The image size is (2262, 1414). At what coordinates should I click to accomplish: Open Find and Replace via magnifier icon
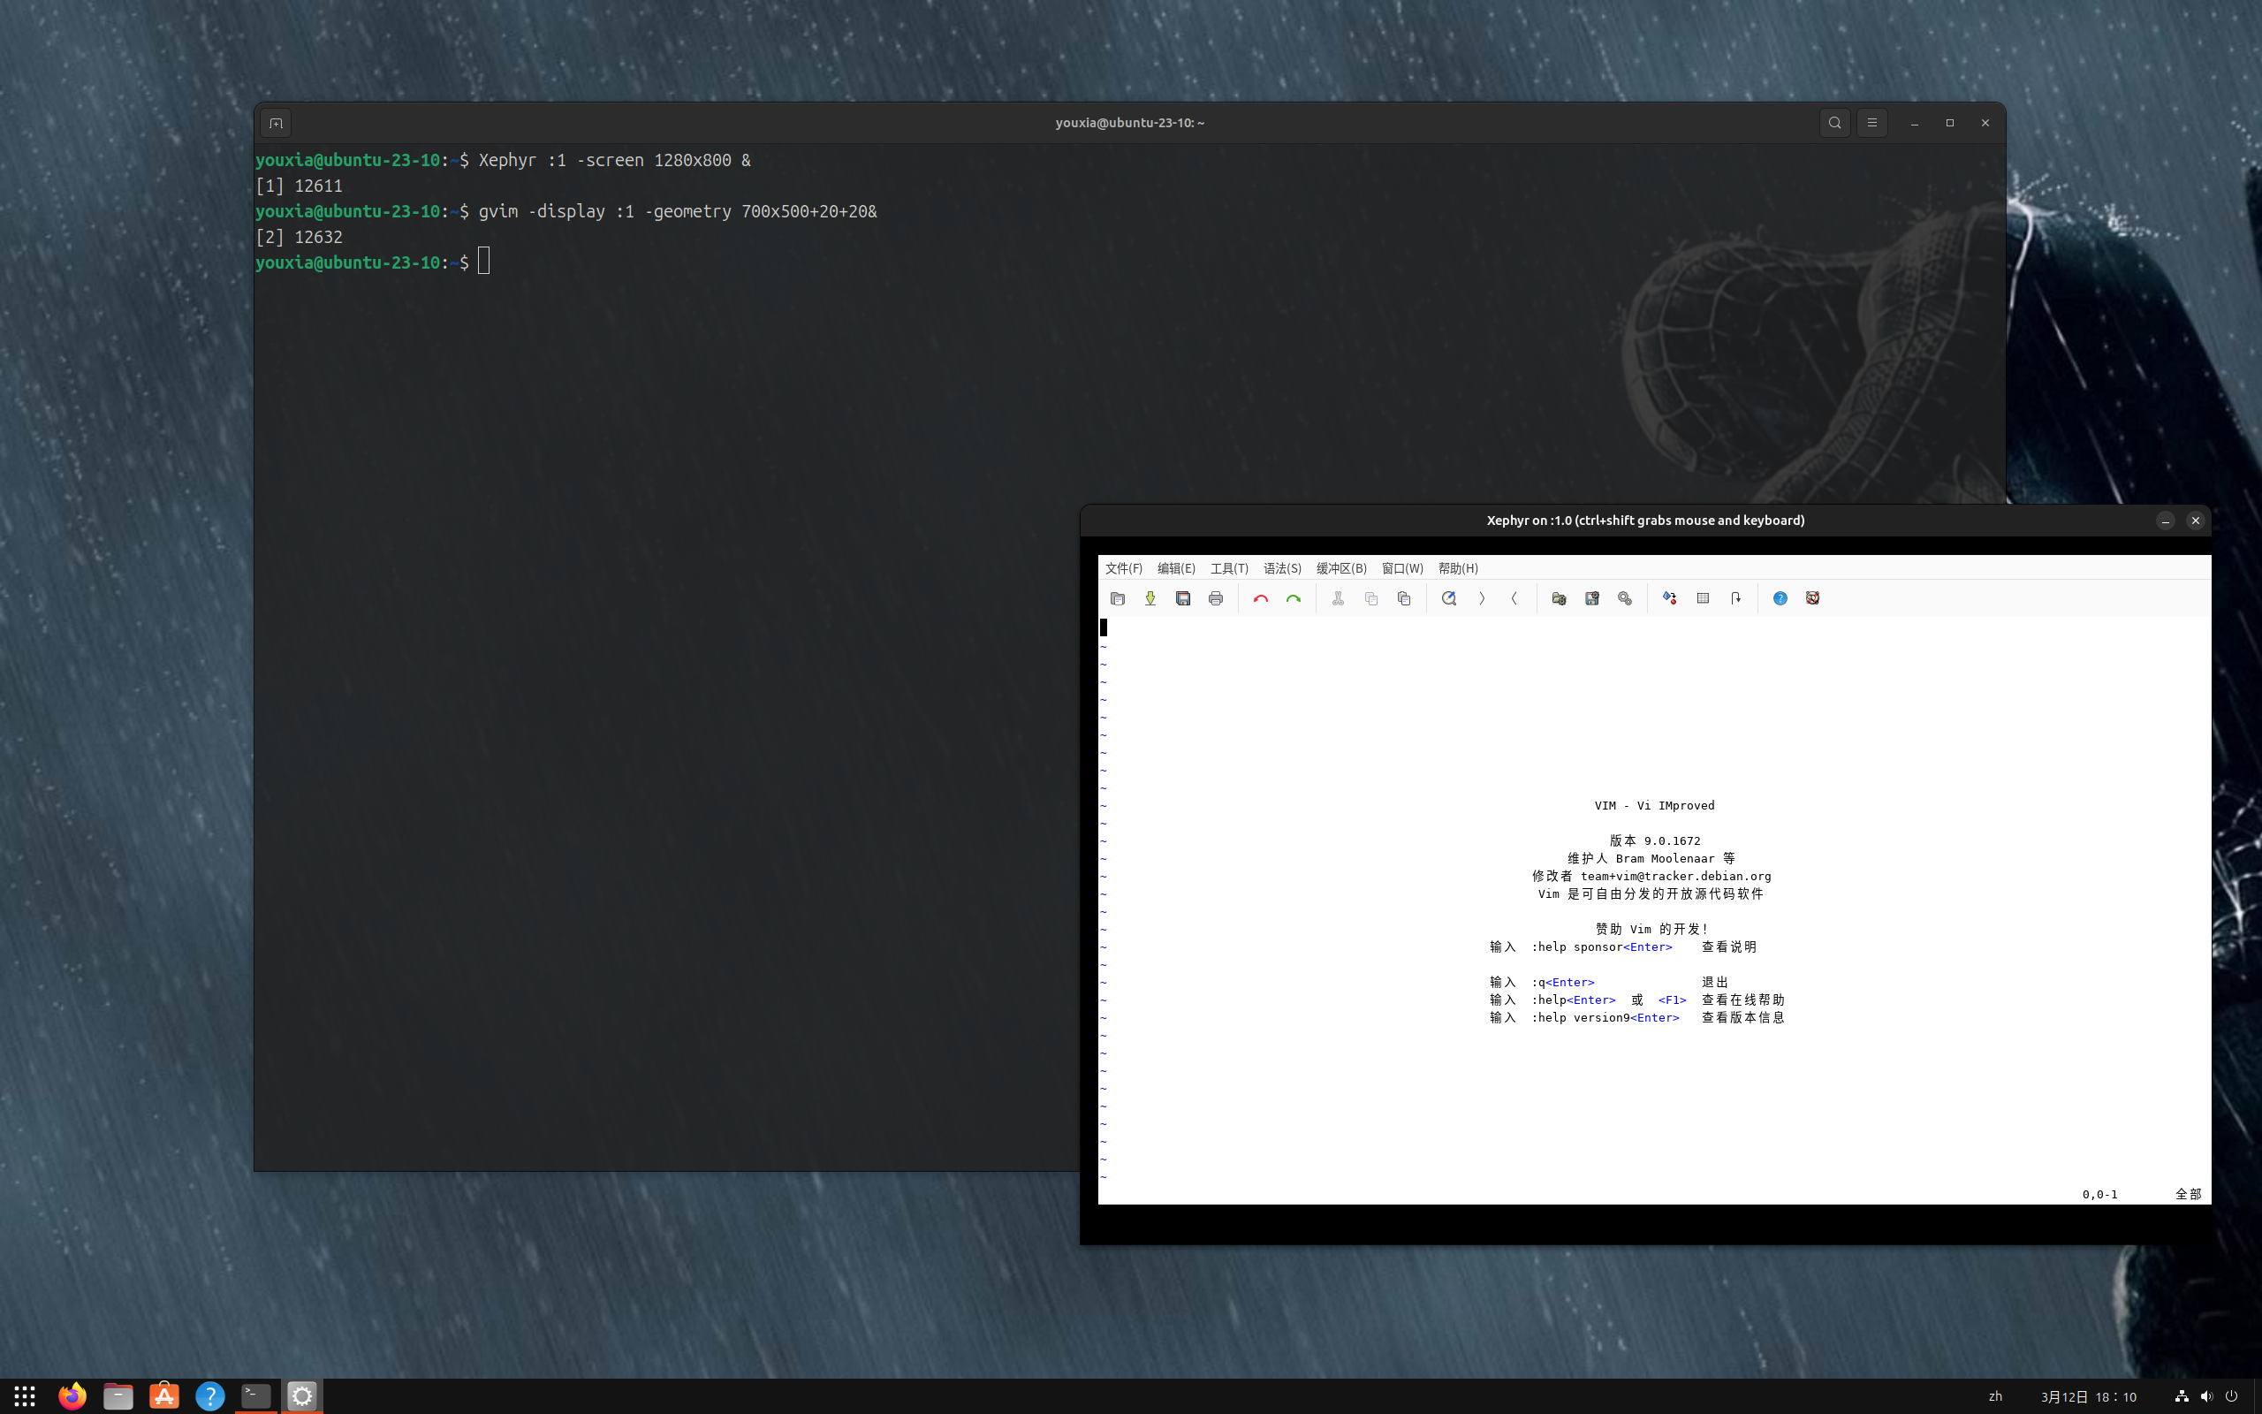(1449, 598)
